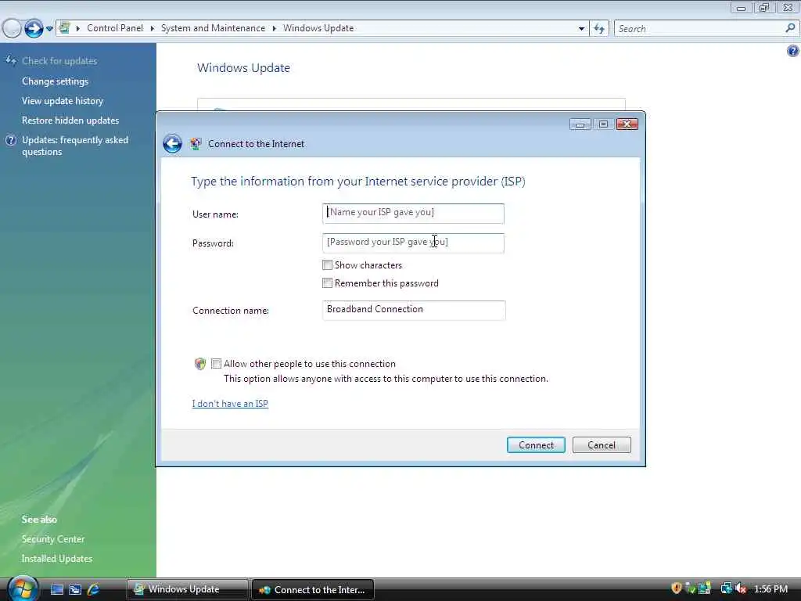This screenshot has height=601, width=801.
Task: Open Updates: frequently asked questions link
Action: point(74,146)
